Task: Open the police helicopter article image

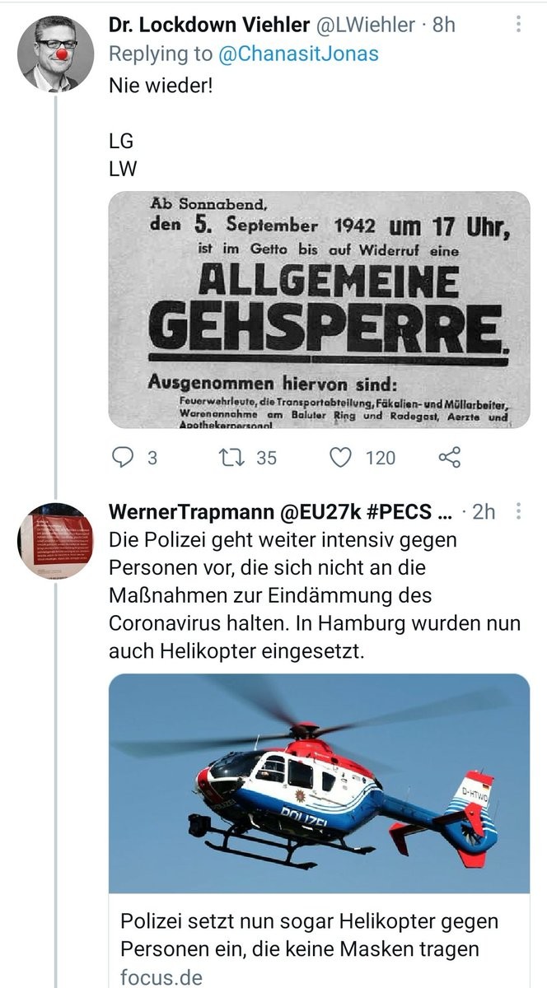Action: [320, 784]
